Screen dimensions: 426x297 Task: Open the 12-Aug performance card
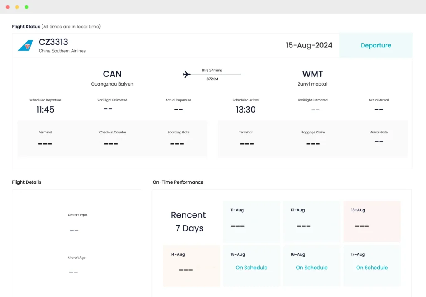pos(311,221)
